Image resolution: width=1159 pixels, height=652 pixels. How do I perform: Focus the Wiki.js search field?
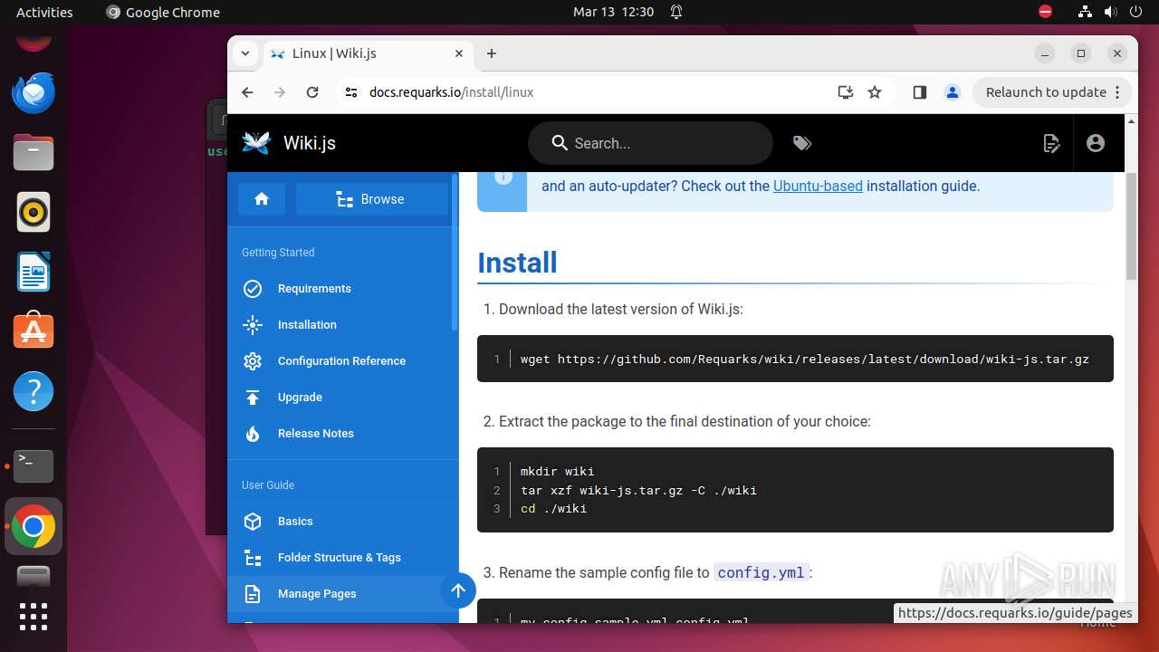pyautogui.click(x=650, y=143)
